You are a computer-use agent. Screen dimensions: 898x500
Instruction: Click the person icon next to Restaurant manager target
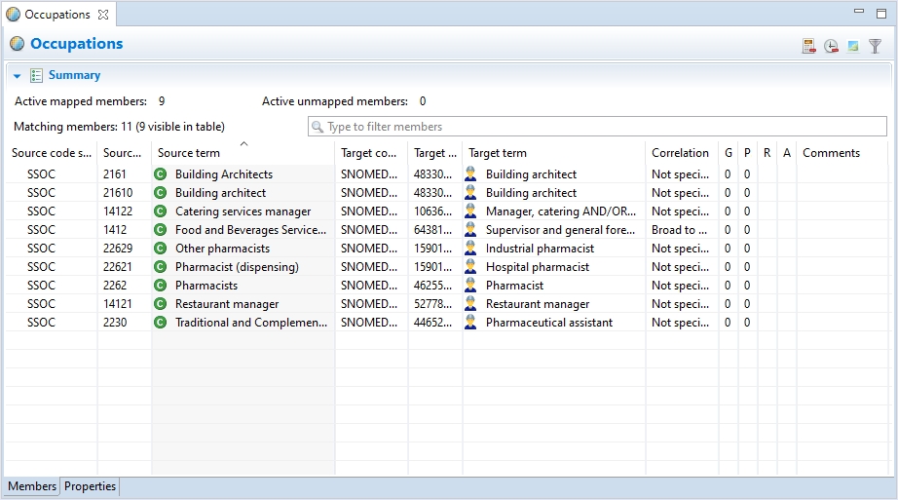pyautogui.click(x=471, y=304)
